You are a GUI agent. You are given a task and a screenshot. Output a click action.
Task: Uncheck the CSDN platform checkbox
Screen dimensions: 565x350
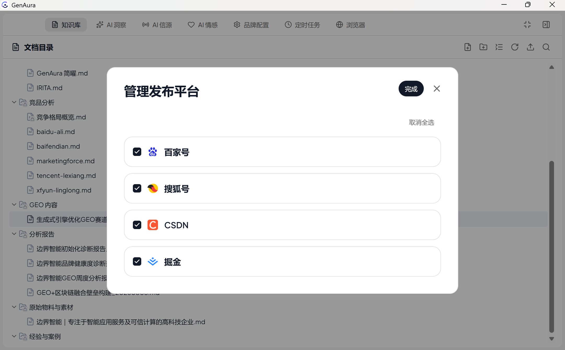[137, 225]
